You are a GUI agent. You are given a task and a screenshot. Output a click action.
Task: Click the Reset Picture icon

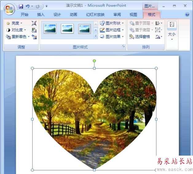point(34,37)
